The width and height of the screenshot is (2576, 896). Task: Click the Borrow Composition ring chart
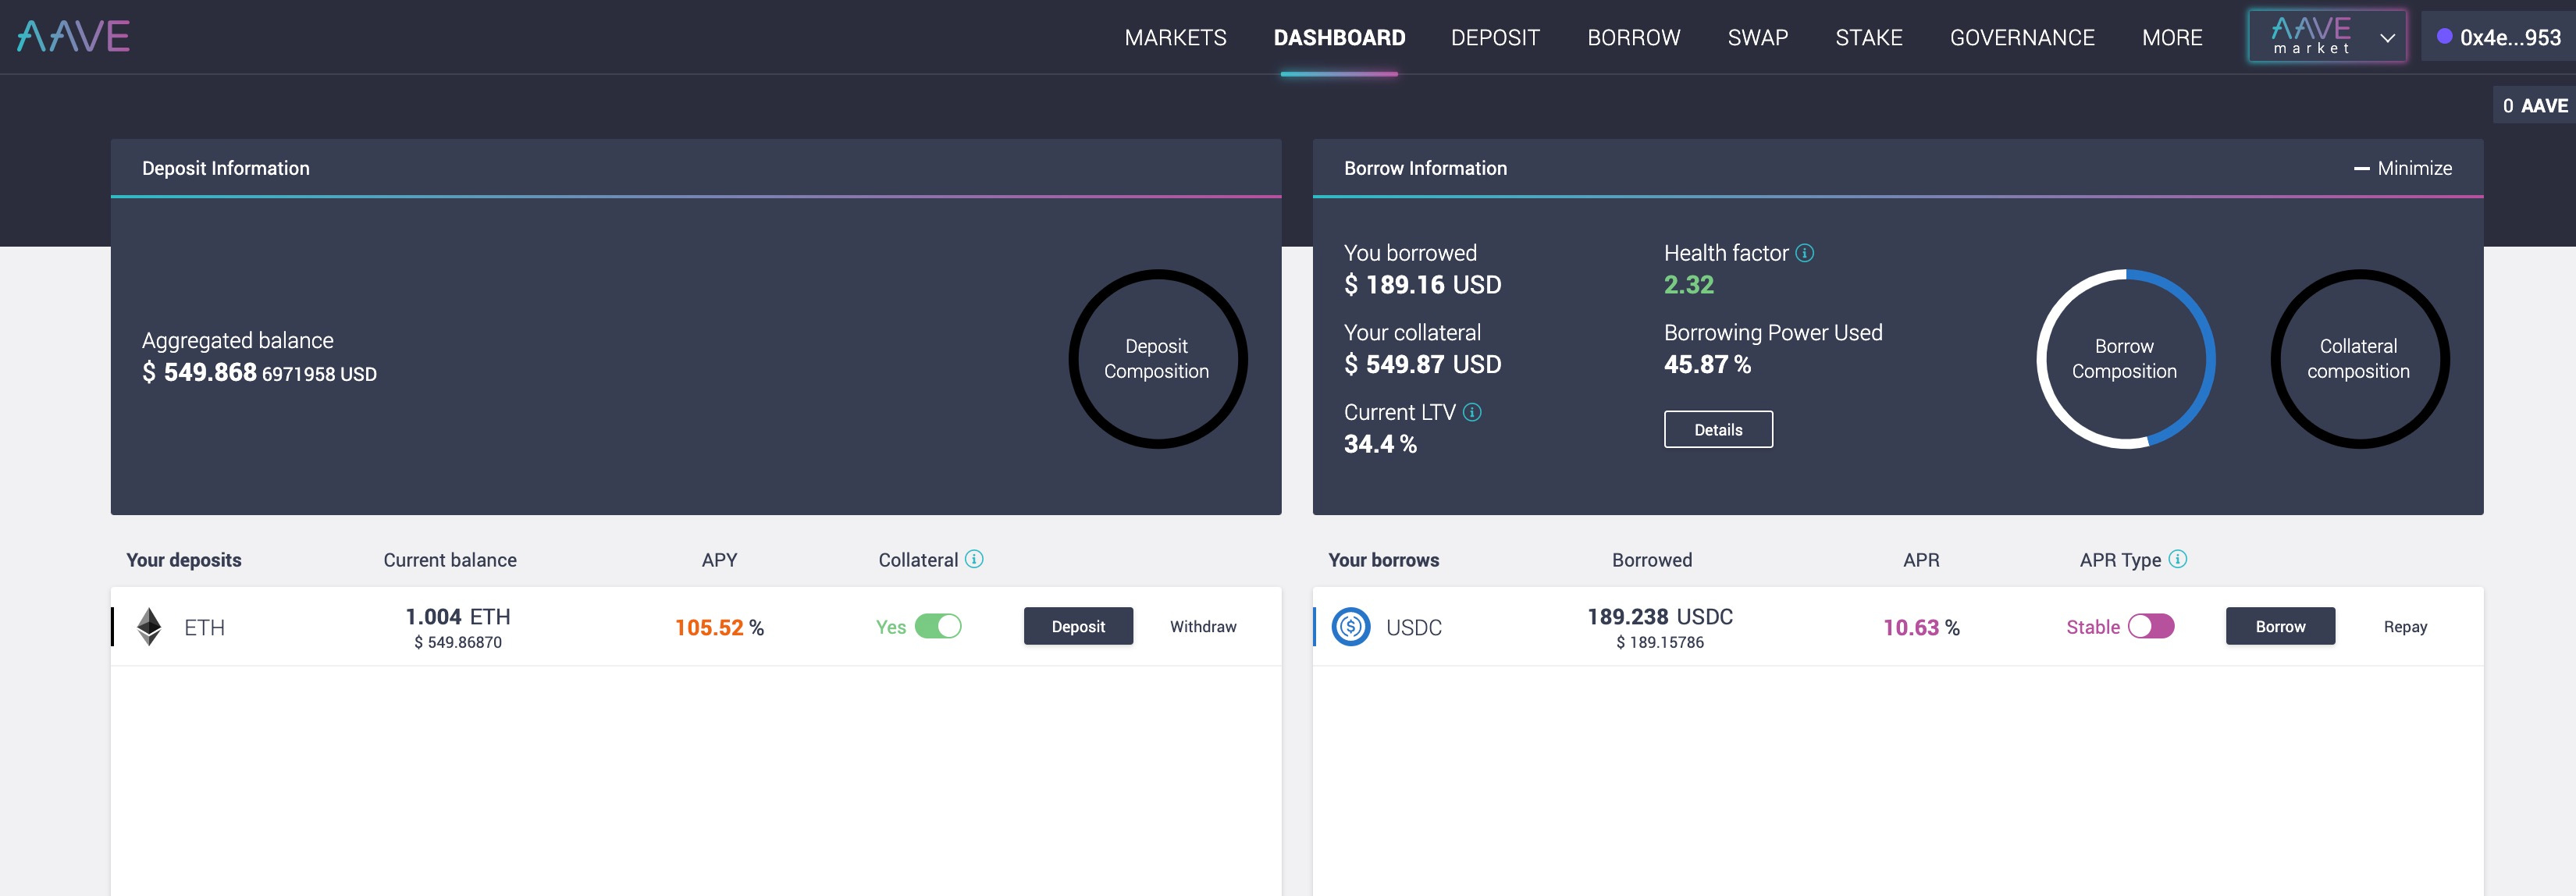[x=2125, y=359]
